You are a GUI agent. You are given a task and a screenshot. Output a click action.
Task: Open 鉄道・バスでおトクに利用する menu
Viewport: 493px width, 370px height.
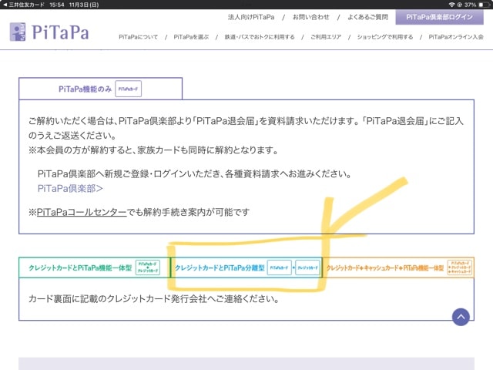(260, 37)
